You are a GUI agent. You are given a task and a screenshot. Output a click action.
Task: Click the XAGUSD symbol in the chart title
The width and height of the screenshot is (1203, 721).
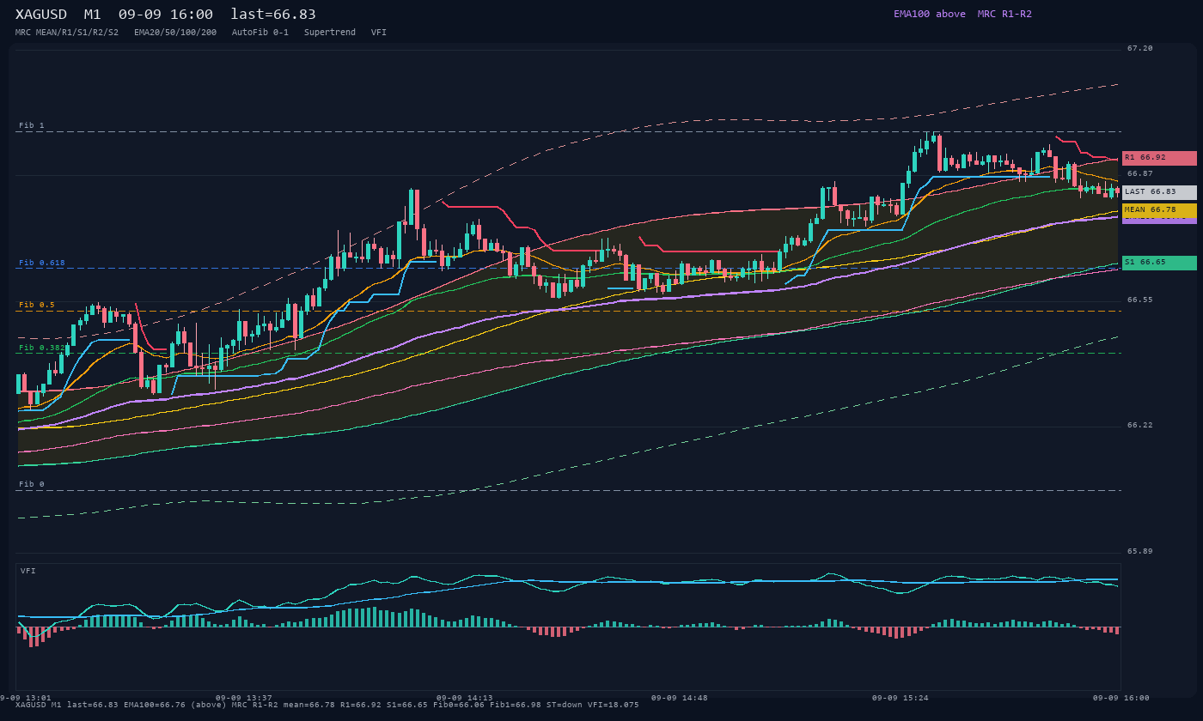[x=41, y=15]
